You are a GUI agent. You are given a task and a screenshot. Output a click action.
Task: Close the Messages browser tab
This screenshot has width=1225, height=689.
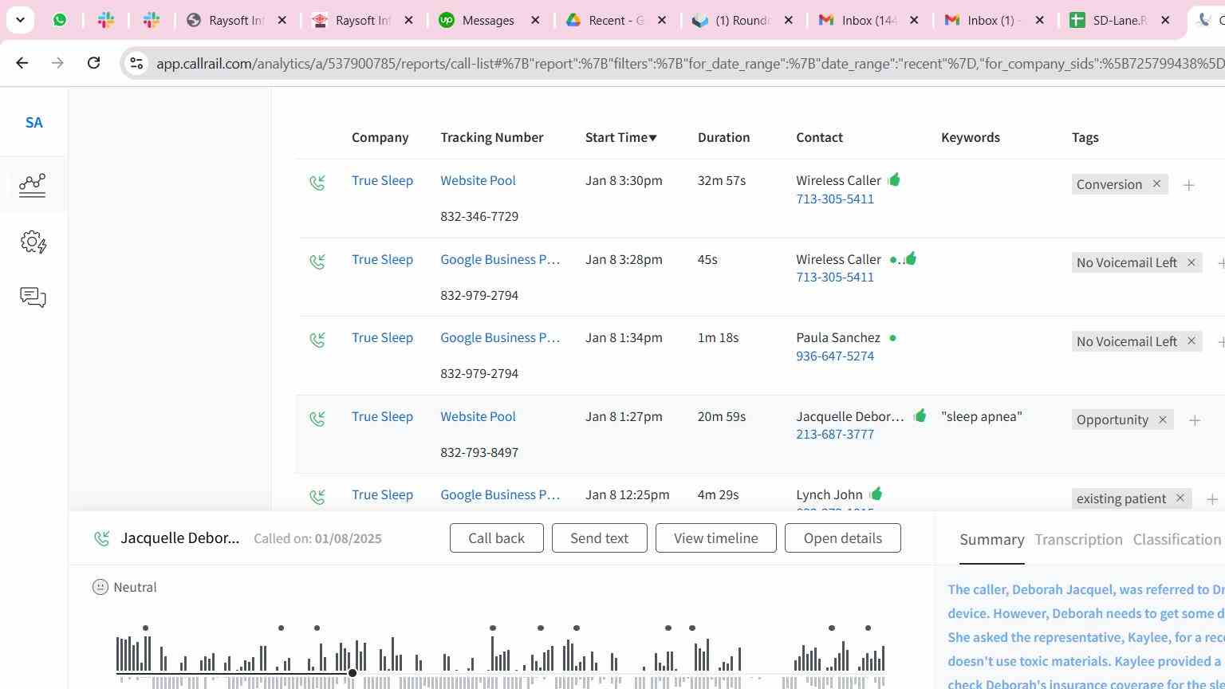[x=536, y=20]
